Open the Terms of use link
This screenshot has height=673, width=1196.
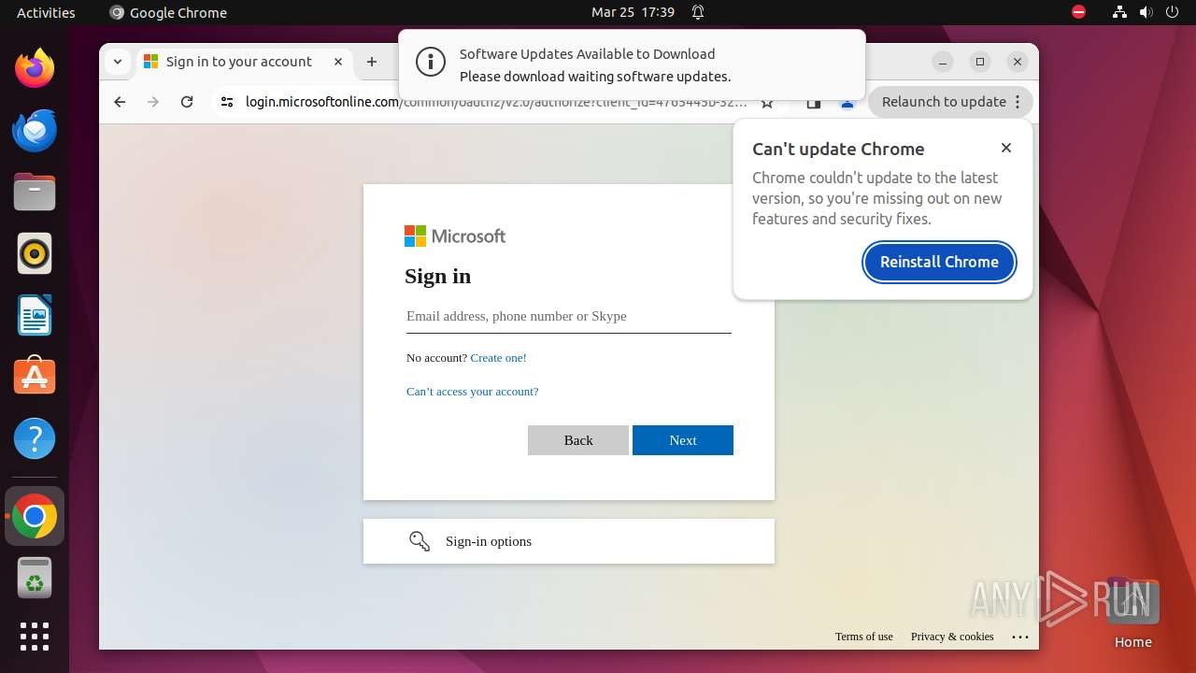click(864, 637)
